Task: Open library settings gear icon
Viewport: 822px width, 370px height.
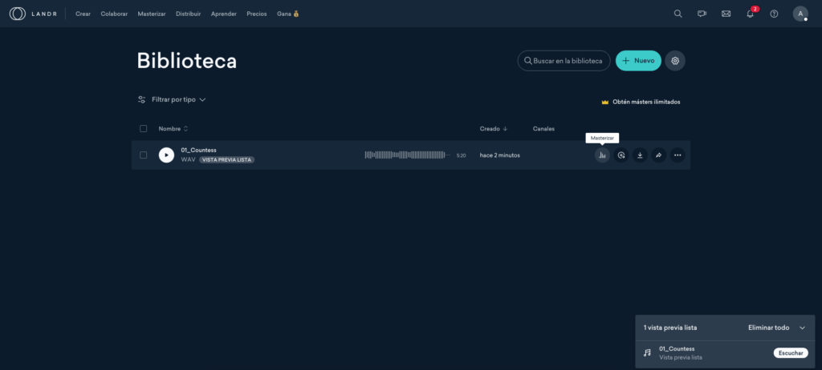Action: click(675, 61)
